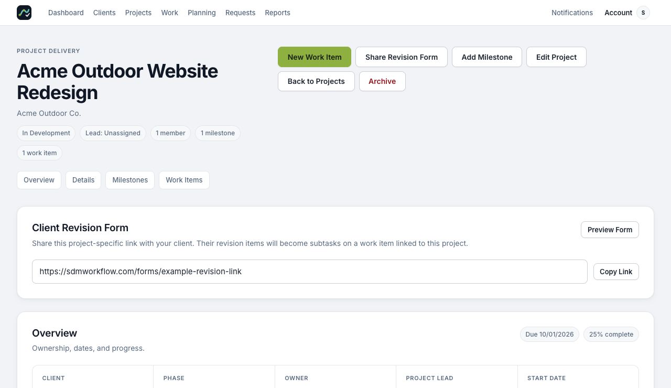The image size is (671, 388).
Task: Click the Acme Outdoor Co. client name
Action: click(49, 113)
